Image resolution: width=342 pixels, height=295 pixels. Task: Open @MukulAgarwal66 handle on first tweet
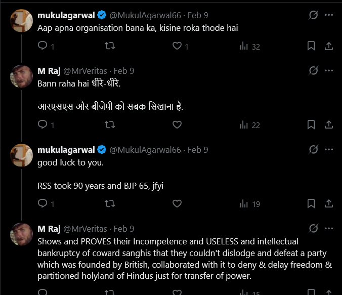point(145,15)
